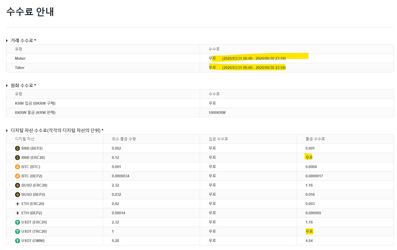Click the 출금 수수료 column header
The width and height of the screenshot is (397, 250).
(x=315, y=139)
